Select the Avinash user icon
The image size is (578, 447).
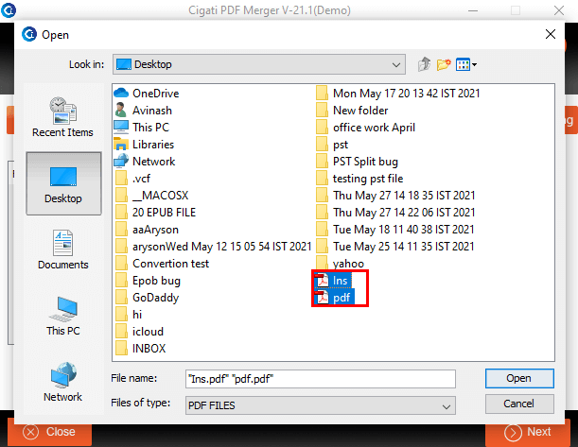(x=120, y=110)
